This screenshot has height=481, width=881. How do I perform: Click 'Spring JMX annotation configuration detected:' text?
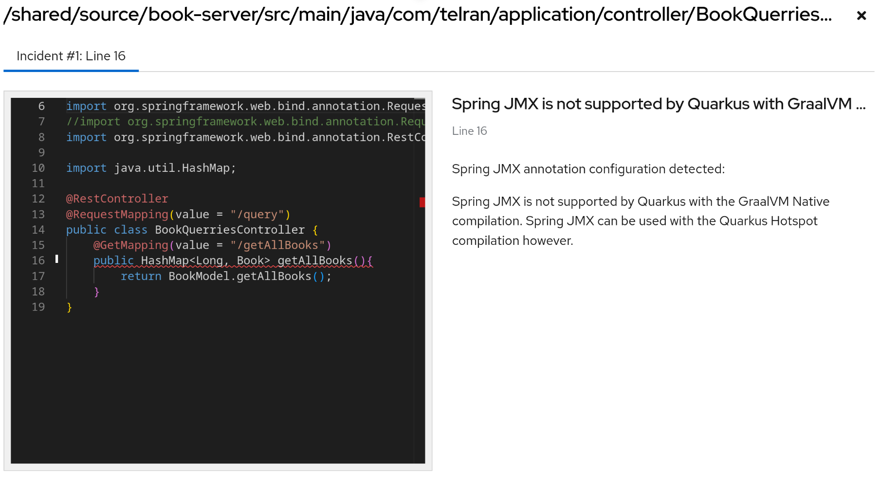(x=588, y=169)
